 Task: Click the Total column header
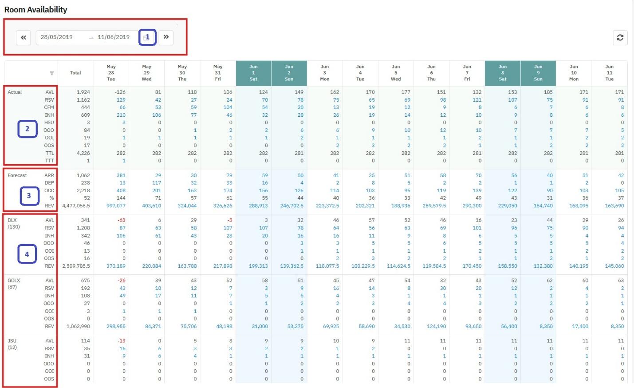[75, 73]
